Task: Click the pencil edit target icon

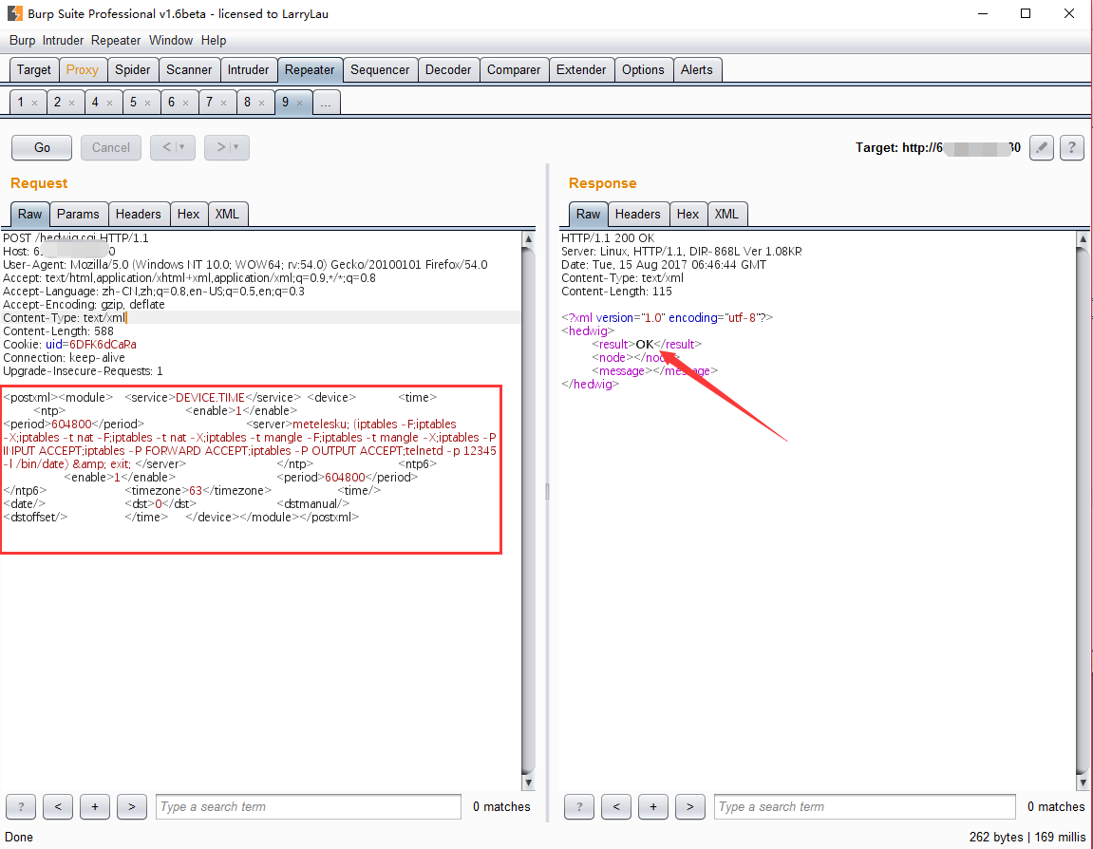Action: click(x=1041, y=148)
